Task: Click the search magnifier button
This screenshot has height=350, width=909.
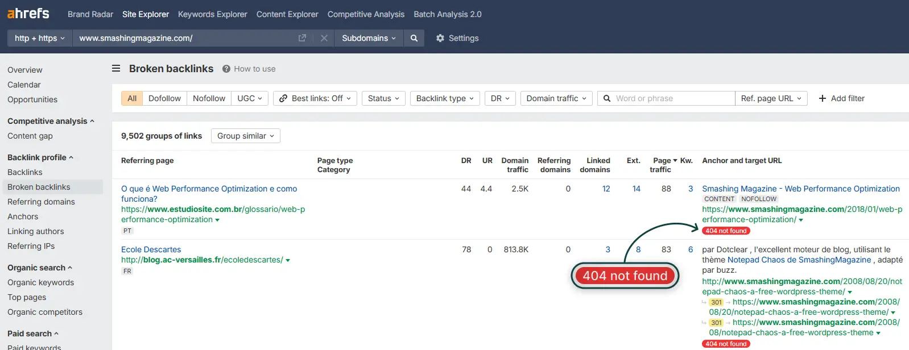Action: click(x=414, y=38)
